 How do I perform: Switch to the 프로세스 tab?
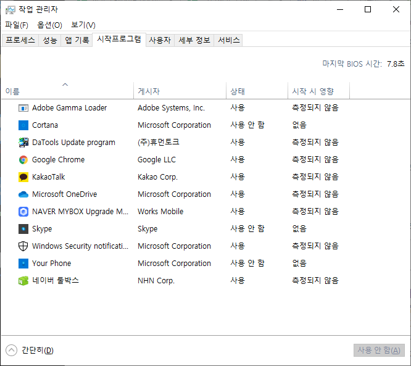(20, 40)
